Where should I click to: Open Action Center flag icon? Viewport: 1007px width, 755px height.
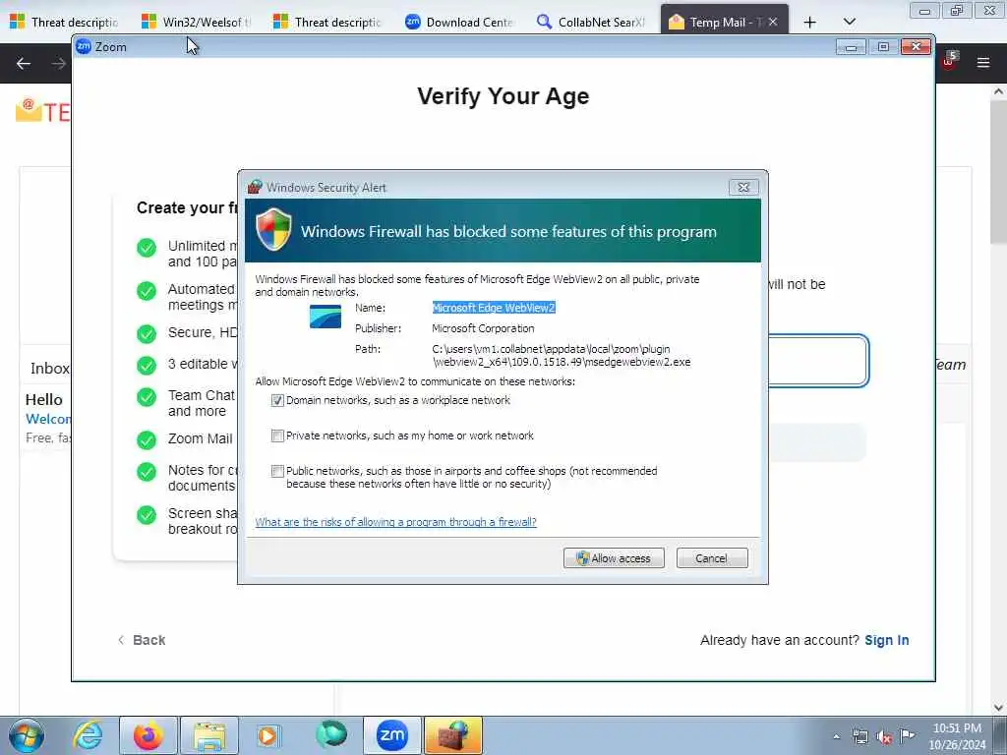coord(907,735)
